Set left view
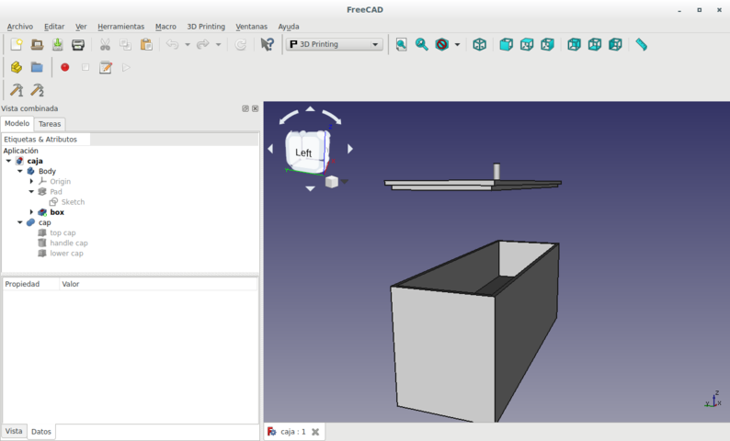The width and height of the screenshot is (730, 441). coord(615,45)
